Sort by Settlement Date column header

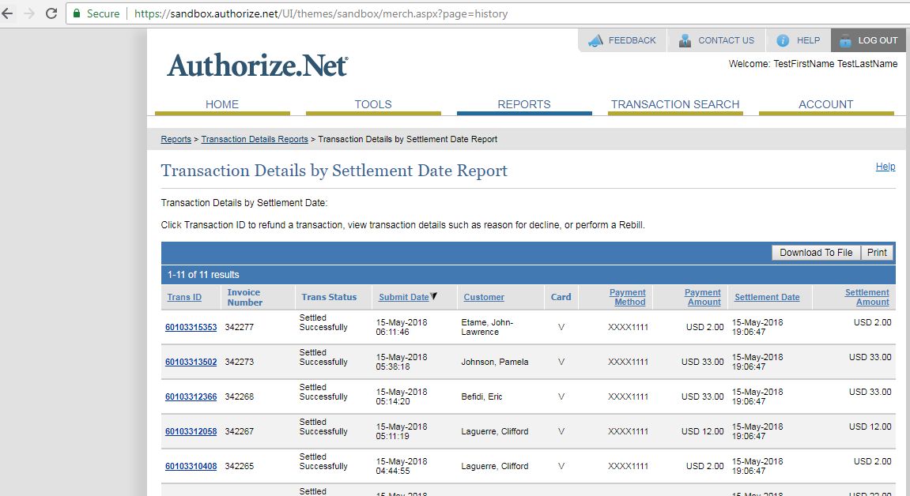click(x=766, y=297)
